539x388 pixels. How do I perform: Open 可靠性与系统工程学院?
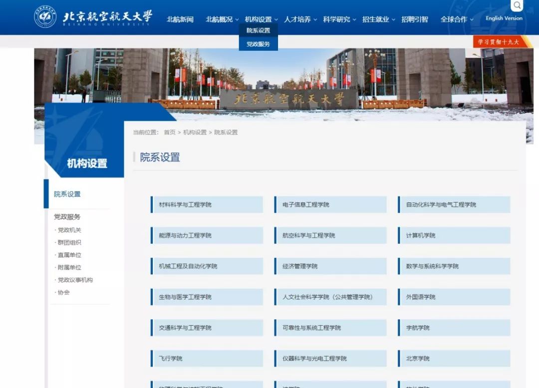(x=330, y=328)
